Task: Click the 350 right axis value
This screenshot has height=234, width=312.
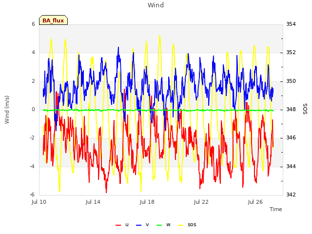Action: point(291,81)
